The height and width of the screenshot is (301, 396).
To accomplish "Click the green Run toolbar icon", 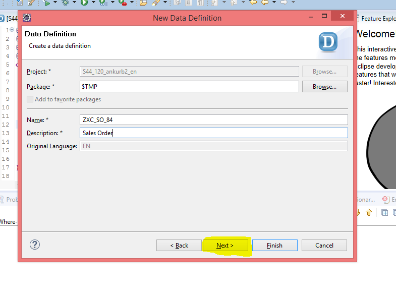I will (84, 3).
